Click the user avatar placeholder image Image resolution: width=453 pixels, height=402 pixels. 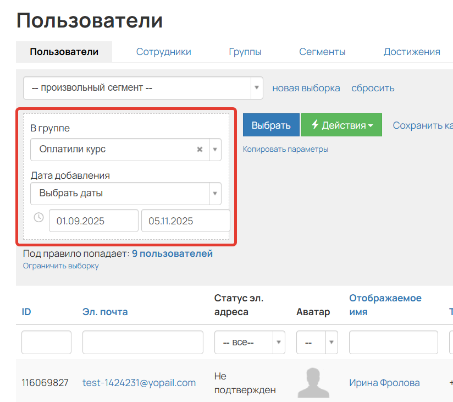[x=313, y=382]
